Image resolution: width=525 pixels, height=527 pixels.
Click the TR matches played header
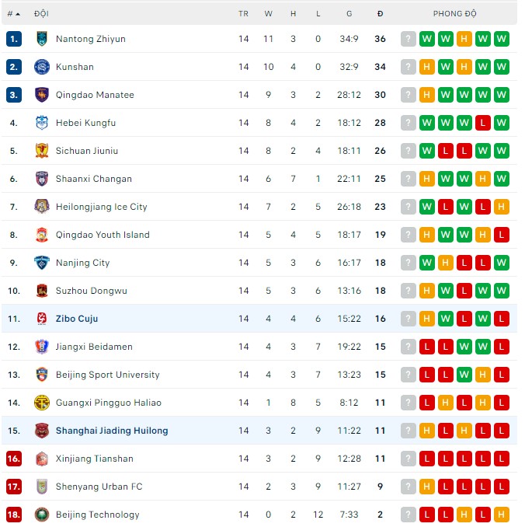click(x=244, y=13)
